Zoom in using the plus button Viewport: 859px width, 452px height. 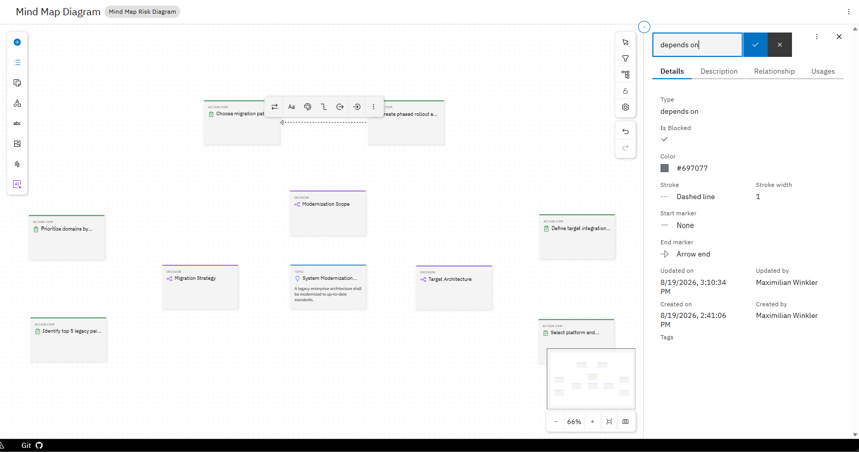[x=592, y=422]
